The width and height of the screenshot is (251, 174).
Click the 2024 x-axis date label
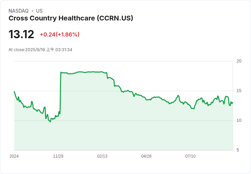[x=14, y=156]
